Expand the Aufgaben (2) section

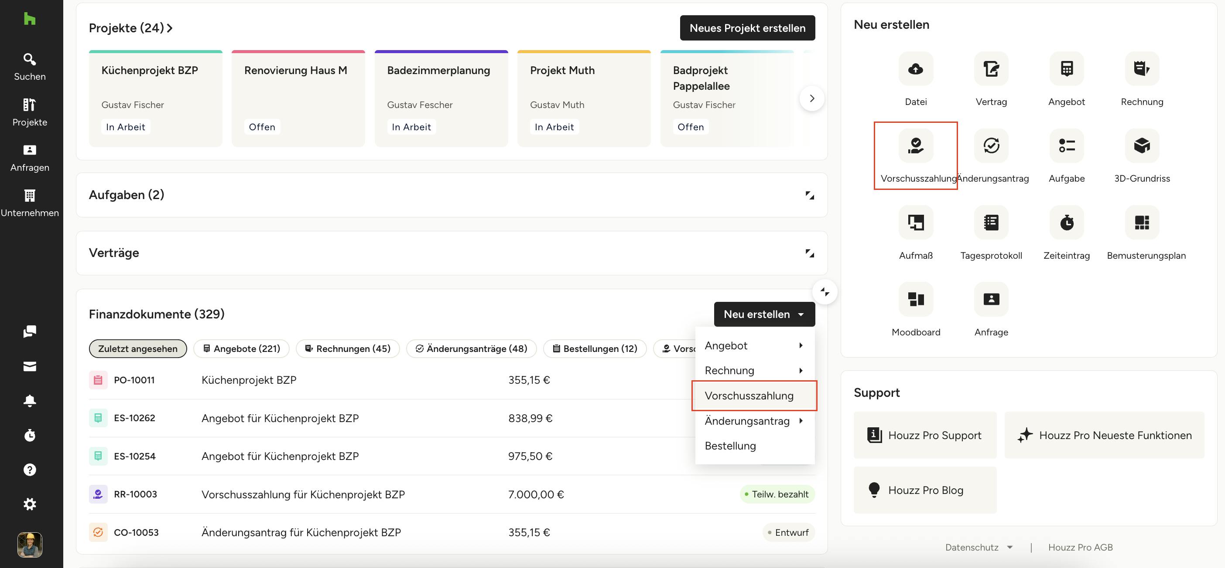click(809, 195)
